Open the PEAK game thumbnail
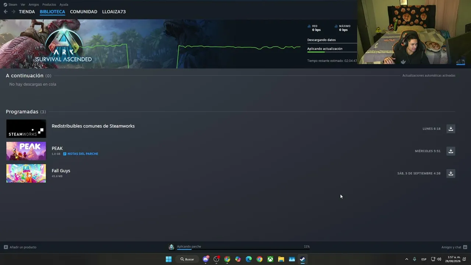Image resolution: width=471 pixels, height=265 pixels. point(26,151)
